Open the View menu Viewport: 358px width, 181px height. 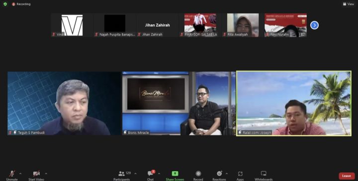(349, 4)
